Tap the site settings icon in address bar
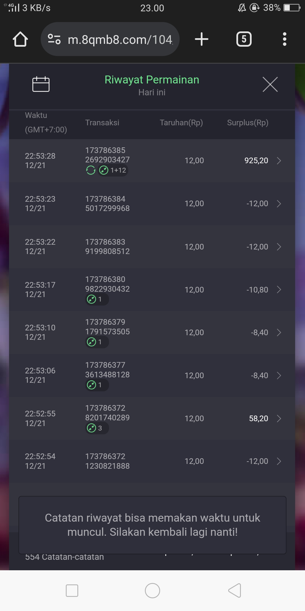305x611 pixels. tap(54, 39)
